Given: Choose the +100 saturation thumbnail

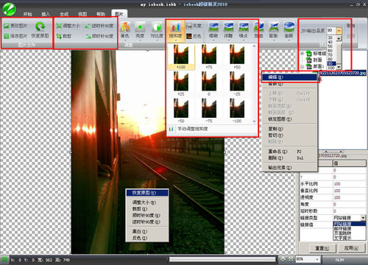Looking at the screenshot, I should [181, 57].
